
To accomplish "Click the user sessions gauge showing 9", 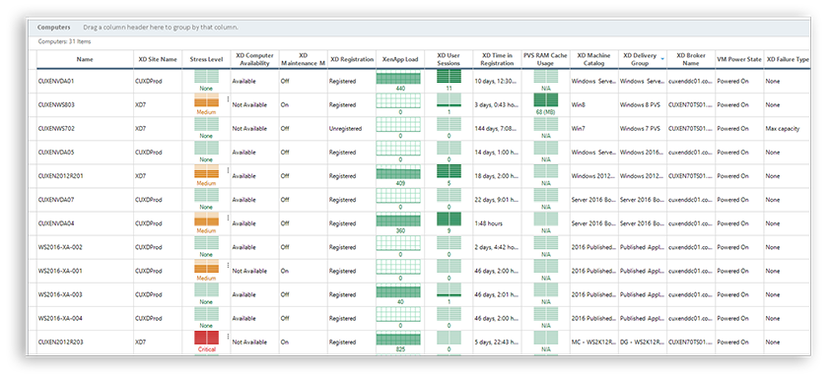I will coord(449,219).
